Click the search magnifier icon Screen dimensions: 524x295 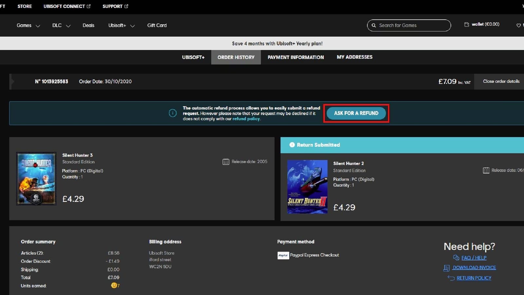pos(374,25)
